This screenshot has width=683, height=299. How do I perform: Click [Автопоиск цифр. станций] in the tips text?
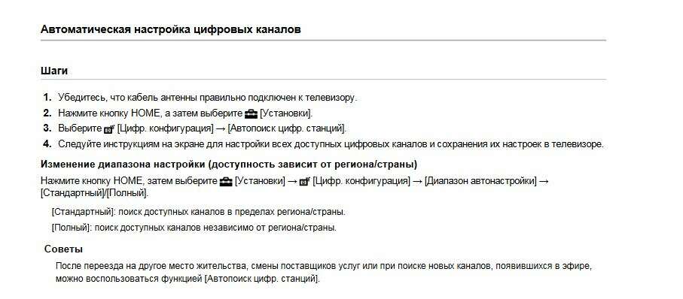point(262,279)
